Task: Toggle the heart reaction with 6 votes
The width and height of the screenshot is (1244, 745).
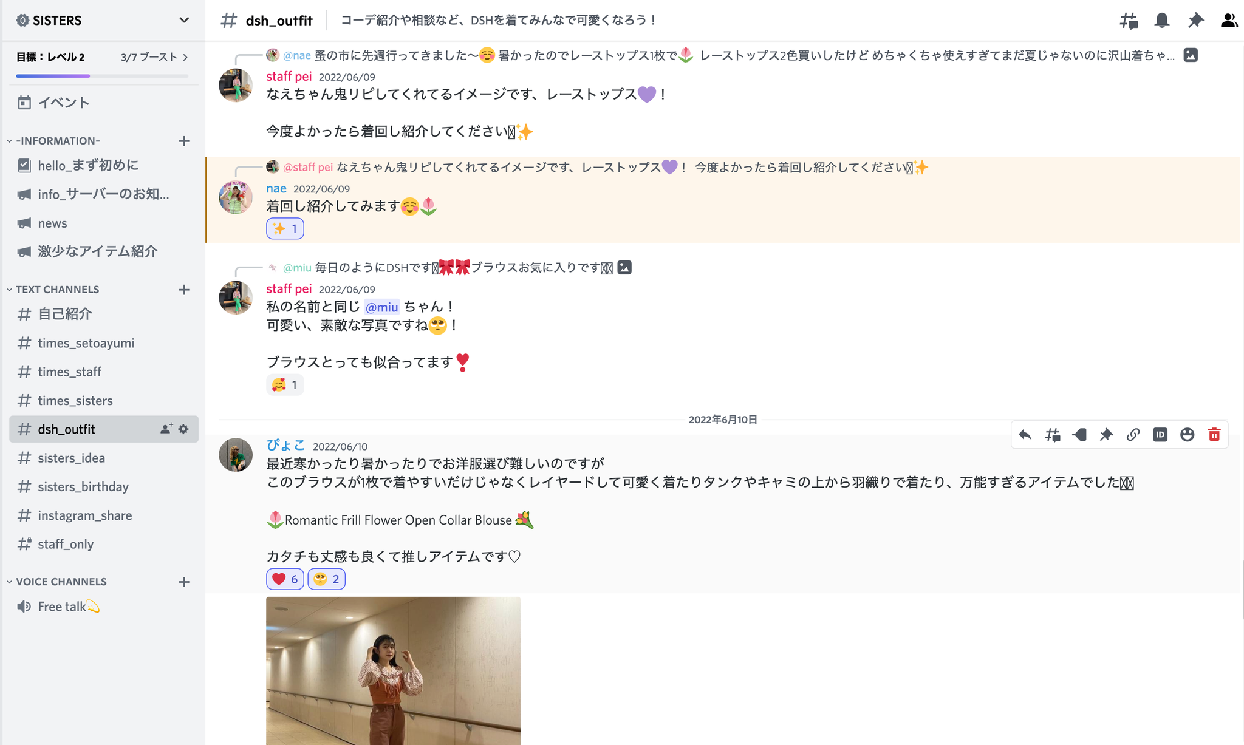Action: [x=285, y=579]
